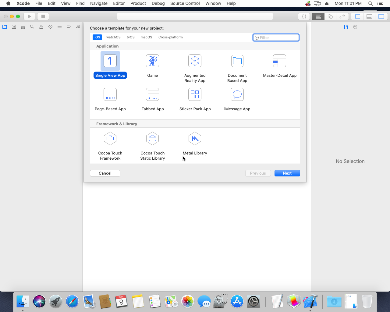Screen dimensions: 390x312
Task: Select Augmented Reality App template
Action: (x=195, y=69)
